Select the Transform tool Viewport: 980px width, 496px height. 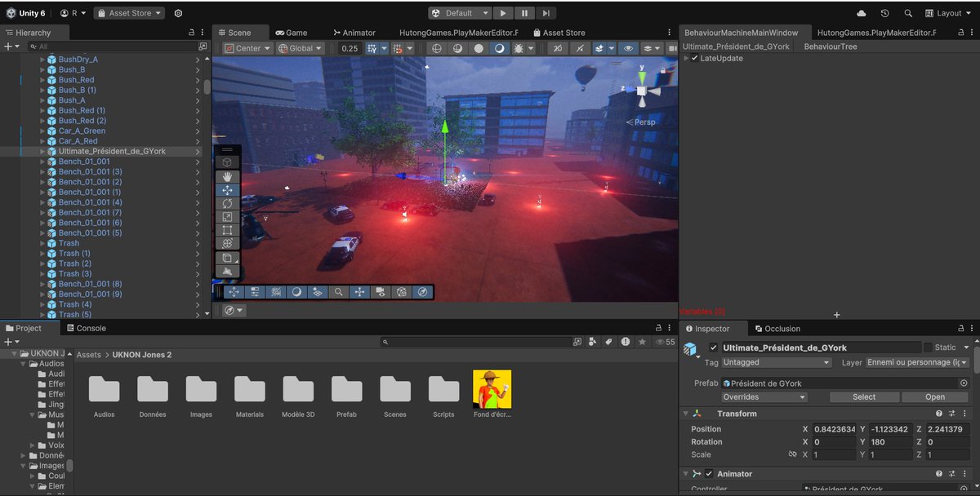point(227,243)
